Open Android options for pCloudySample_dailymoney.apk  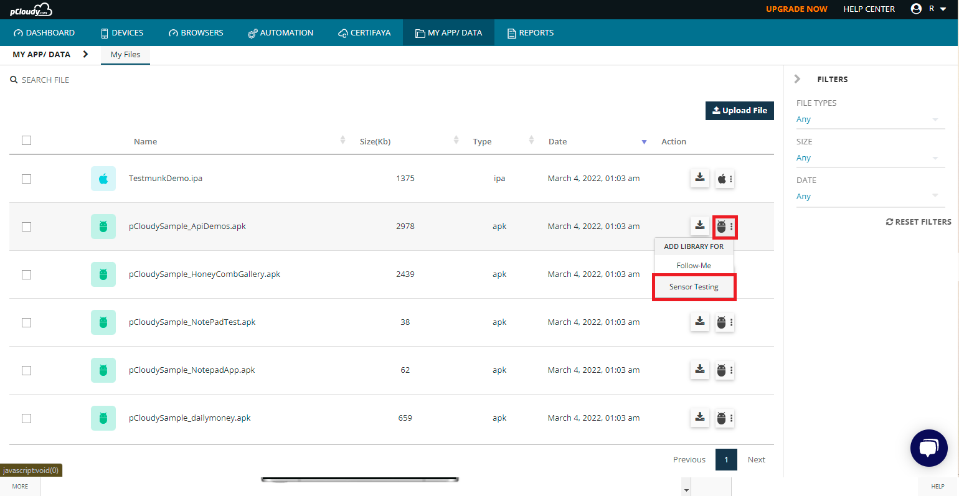pyautogui.click(x=725, y=418)
